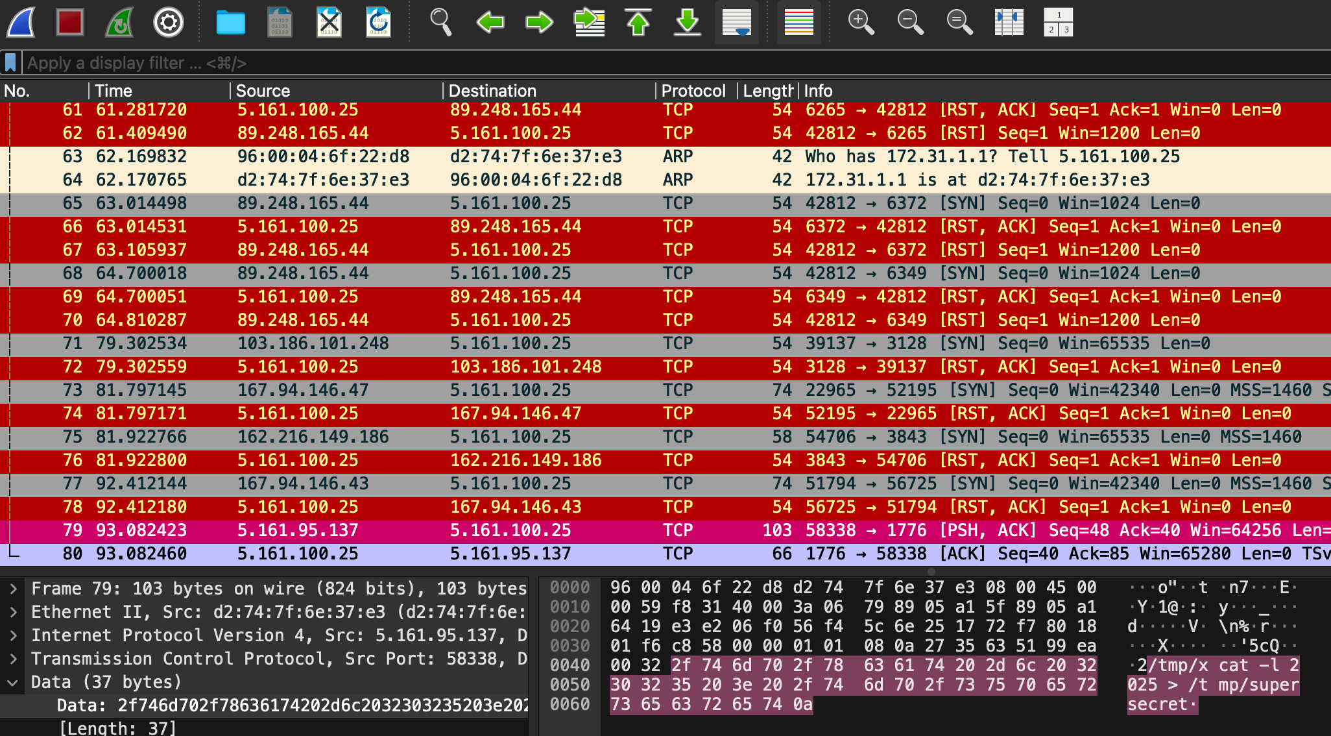This screenshot has height=736, width=1331.
Task: Select packet 66 RST ACK row
Action: [665, 227]
